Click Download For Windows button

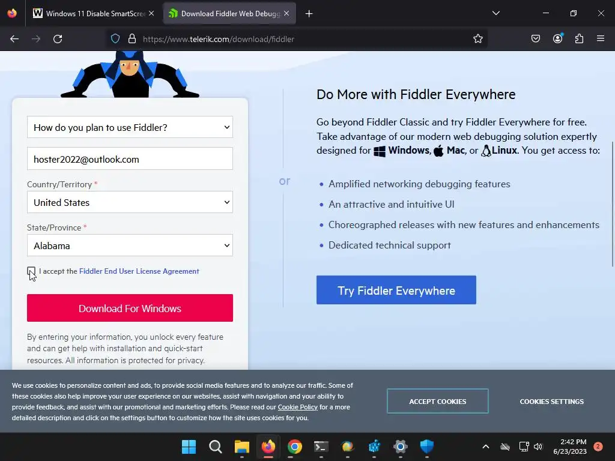[130, 308]
